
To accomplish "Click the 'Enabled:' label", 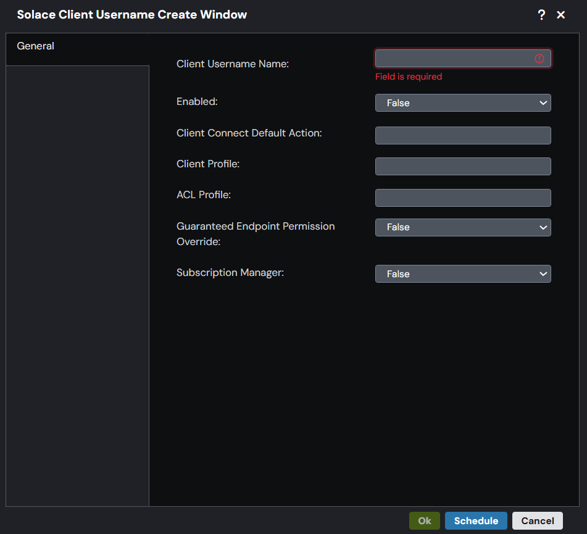I will click(x=197, y=101).
